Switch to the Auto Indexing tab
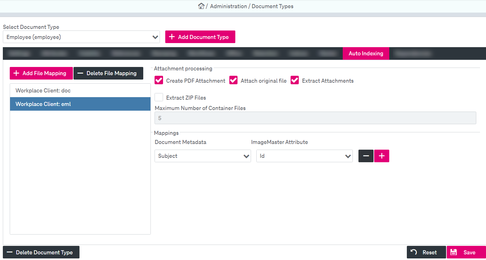Viewport: 486px width, 260px height. (366, 53)
